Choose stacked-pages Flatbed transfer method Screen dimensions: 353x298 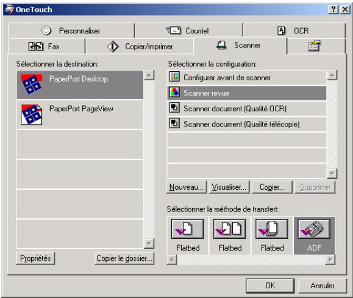272,235
